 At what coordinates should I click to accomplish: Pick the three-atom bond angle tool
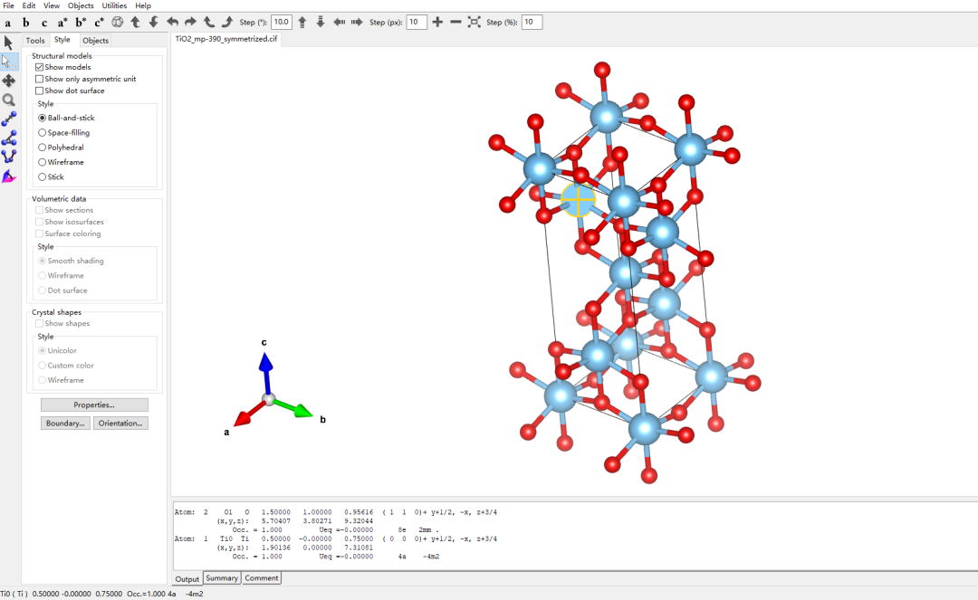click(9, 138)
